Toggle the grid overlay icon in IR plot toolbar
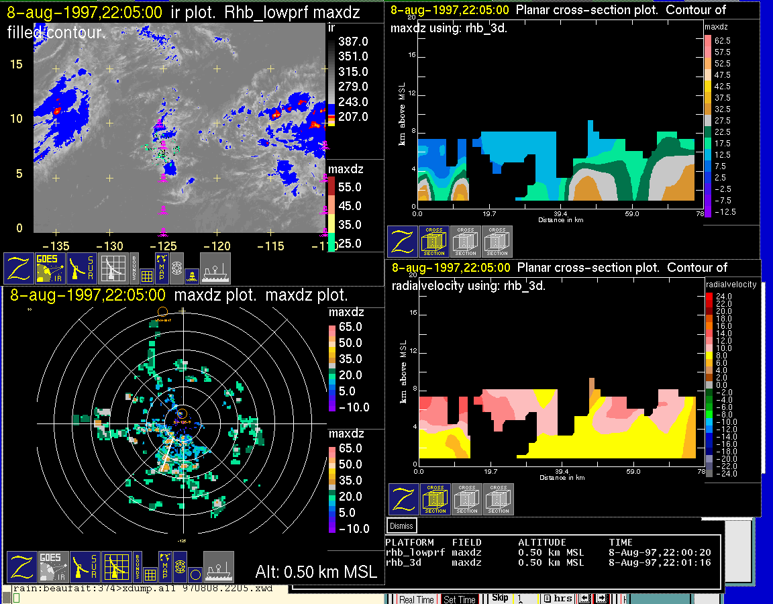This screenshot has width=773, height=604. [147, 274]
